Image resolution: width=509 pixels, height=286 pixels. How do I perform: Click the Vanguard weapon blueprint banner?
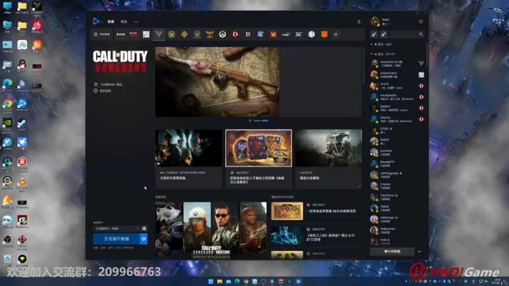(217, 82)
